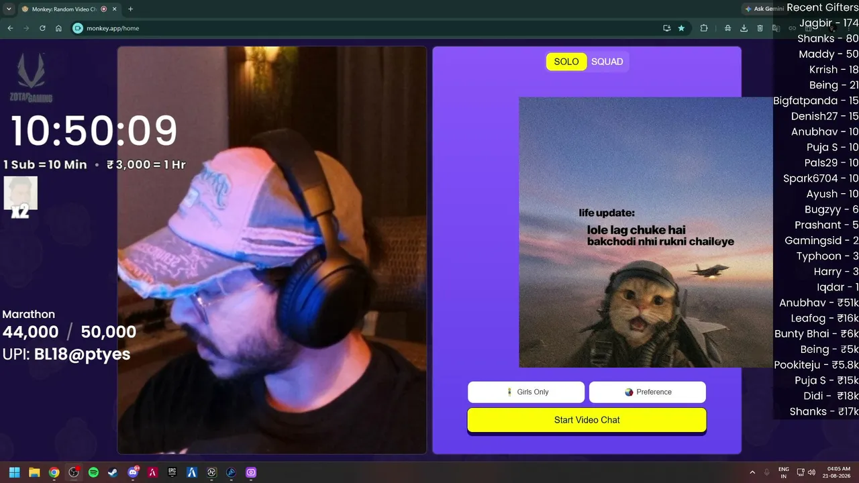Click the UPI ID text BL18@ptyes
The width and height of the screenshot is (859, 483).
coord(82,354)
